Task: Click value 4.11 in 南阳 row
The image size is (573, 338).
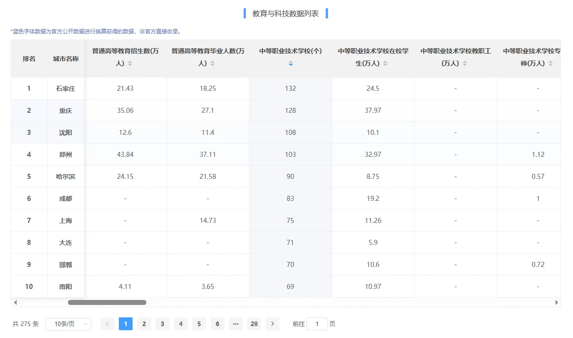Action: (x=125, y=287)
